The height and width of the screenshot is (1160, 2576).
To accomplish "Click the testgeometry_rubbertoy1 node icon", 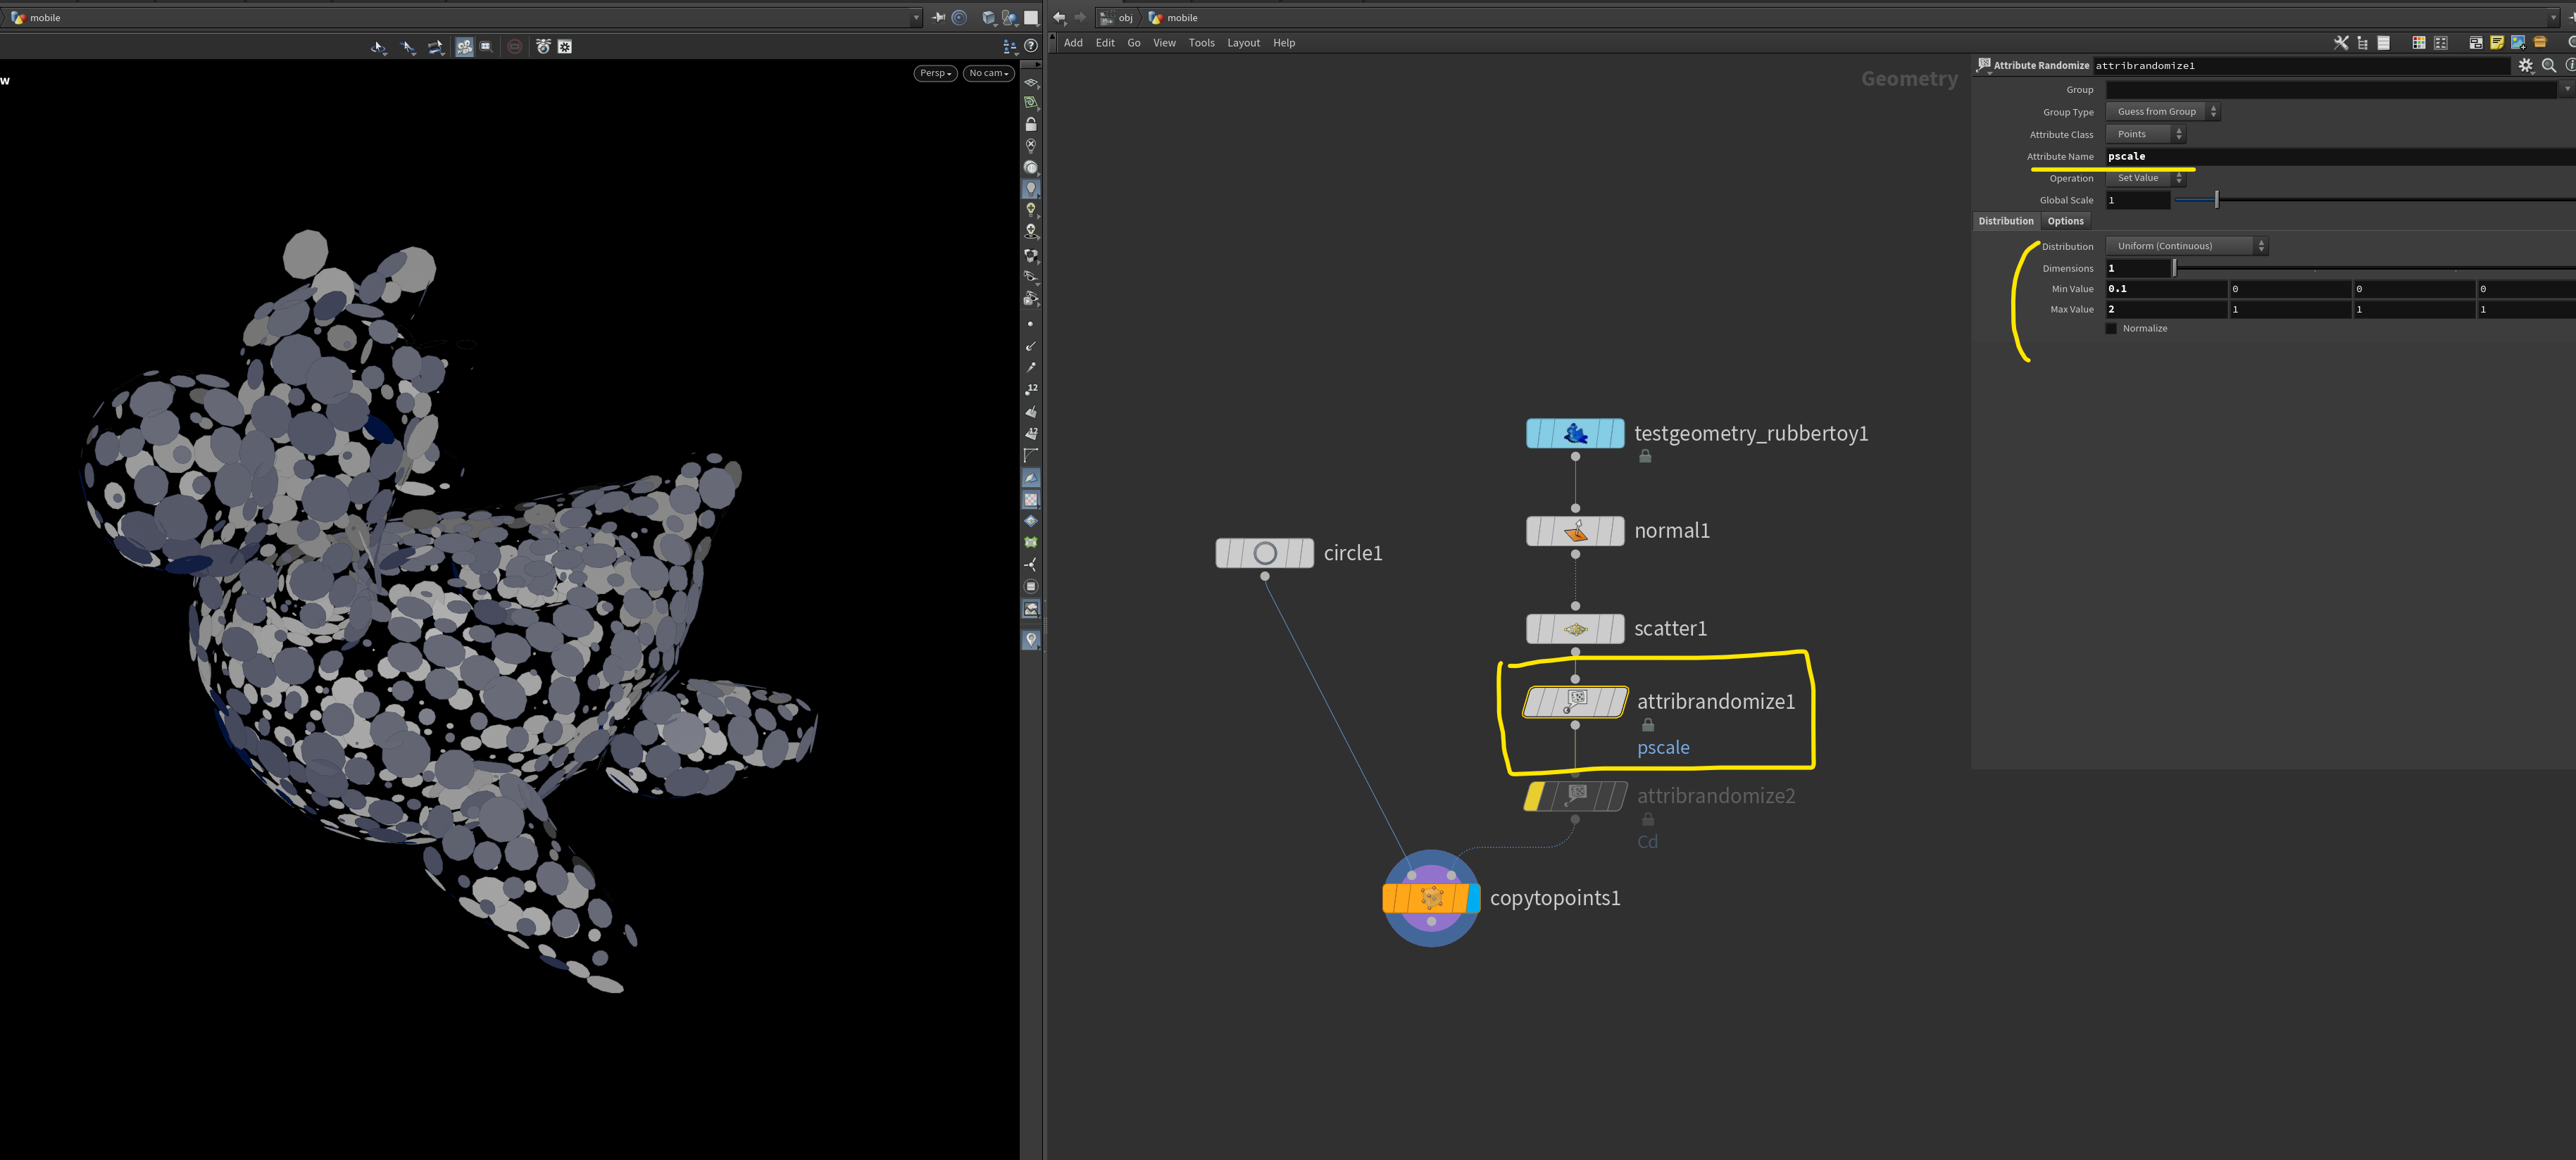I will tap(1575, 434).
